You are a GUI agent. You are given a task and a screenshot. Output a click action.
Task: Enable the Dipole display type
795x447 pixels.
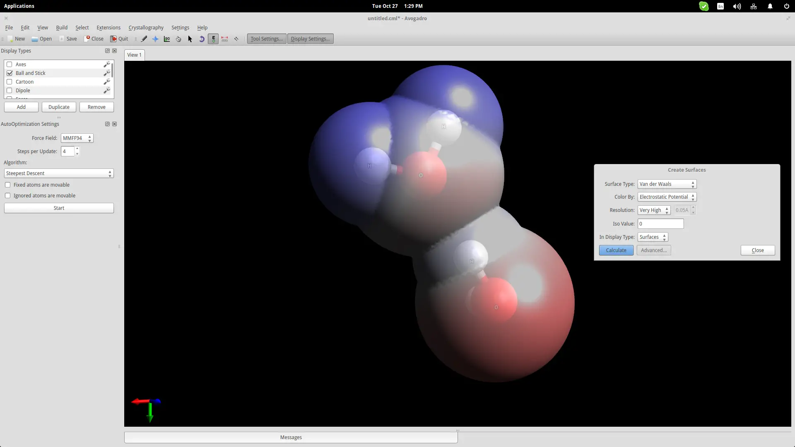coord(10,90)
